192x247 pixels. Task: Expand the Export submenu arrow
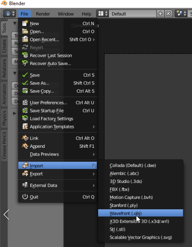[94, 174]
